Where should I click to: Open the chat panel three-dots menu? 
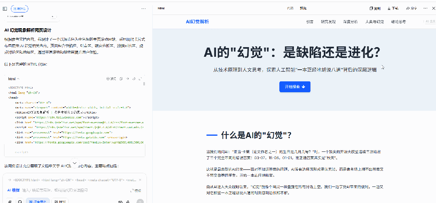[143, 8]
